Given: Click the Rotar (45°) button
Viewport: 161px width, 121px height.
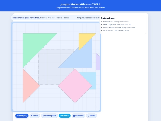Looking at the screenshot, I should coord(22,116).
